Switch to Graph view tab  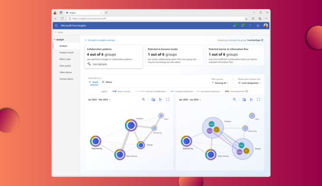[93, 82]
